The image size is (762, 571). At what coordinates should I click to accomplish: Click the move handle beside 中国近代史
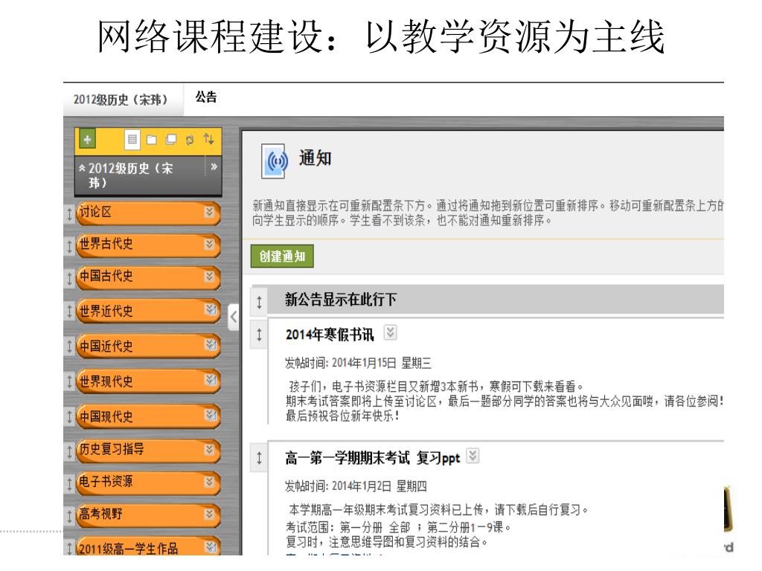(x=69, y=346)
